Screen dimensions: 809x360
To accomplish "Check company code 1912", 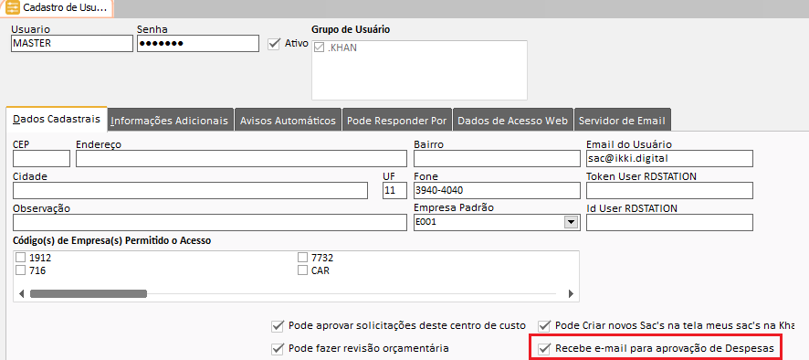I will tap(21, 258).
